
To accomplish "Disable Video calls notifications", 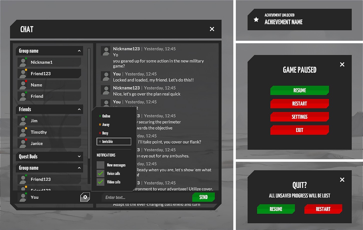I will click(100, 182).
